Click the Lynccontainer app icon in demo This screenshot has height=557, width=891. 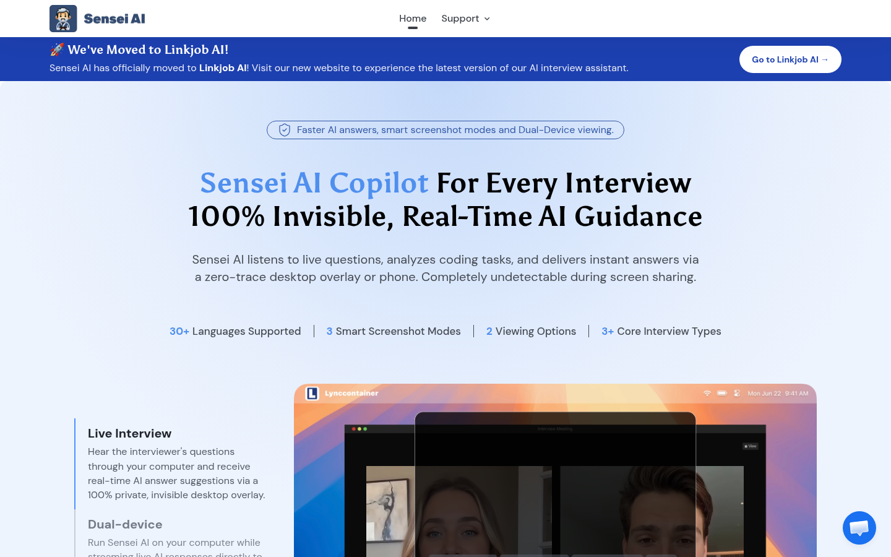coord(312,394)
